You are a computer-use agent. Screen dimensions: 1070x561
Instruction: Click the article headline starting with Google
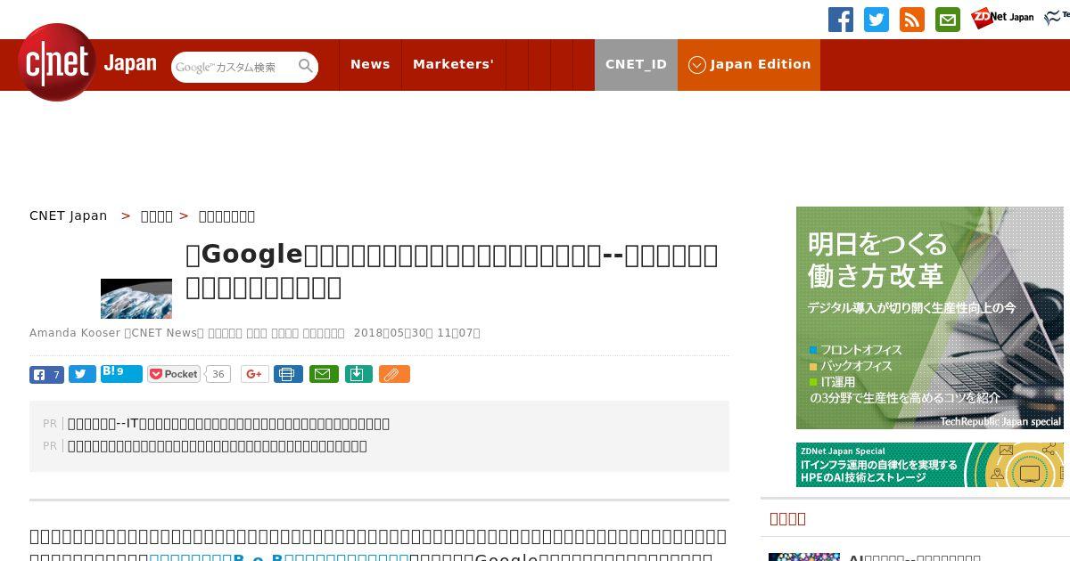click(451, 271)
